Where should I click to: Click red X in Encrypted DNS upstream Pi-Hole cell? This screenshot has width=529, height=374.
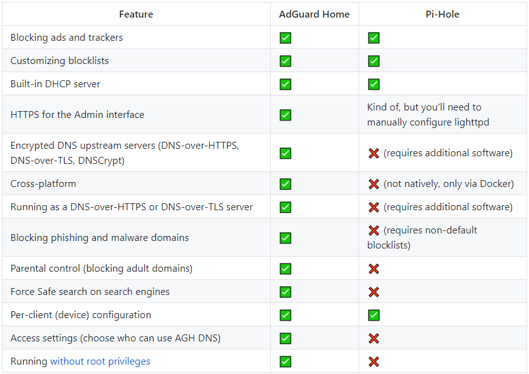point(374,153)
